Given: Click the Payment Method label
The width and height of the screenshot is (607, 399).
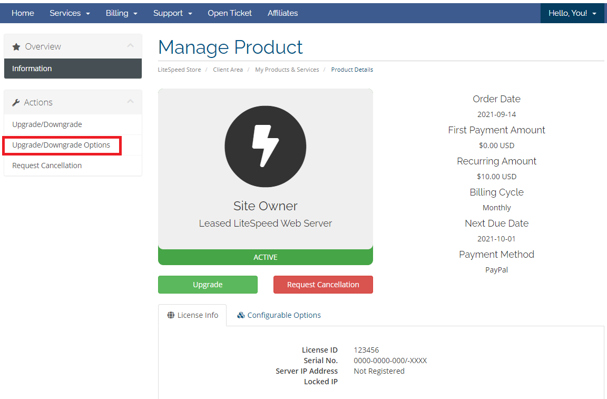Looking at the screenshot, I should coord(497,255).
